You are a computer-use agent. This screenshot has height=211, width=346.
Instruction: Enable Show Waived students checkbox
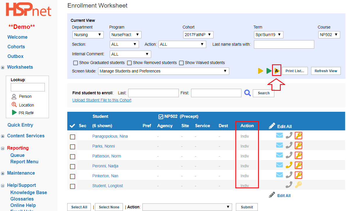(x=181, y=63)
